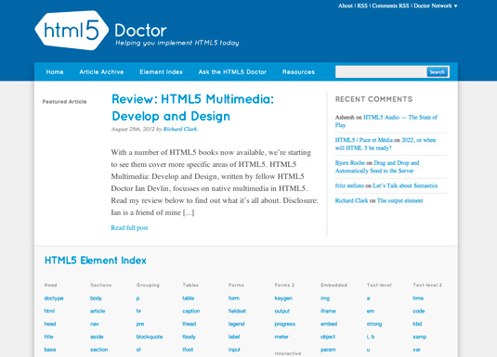Open the base element link
Viewport: 497px width, 357px height.
(x=50, y=350)
